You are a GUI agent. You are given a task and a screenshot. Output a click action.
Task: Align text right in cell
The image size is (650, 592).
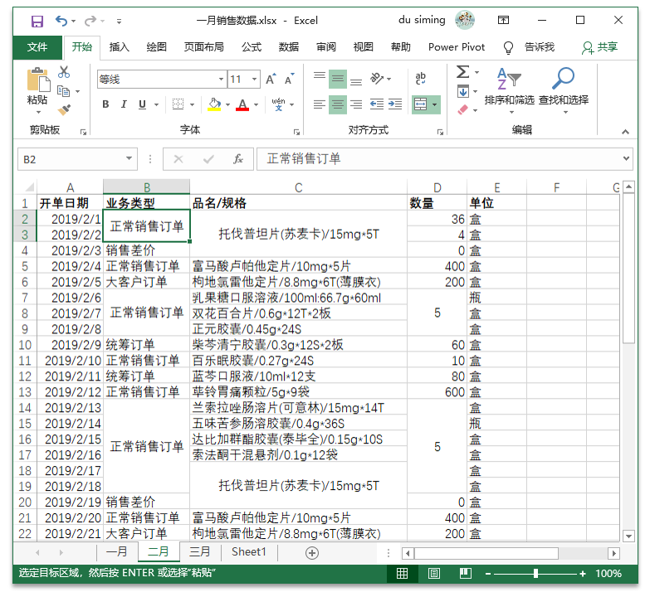click(356, 104)
